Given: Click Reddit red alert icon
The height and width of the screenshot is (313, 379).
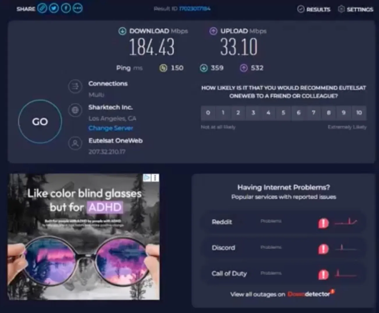Looking at the screenshot, I should click(323, 223).
